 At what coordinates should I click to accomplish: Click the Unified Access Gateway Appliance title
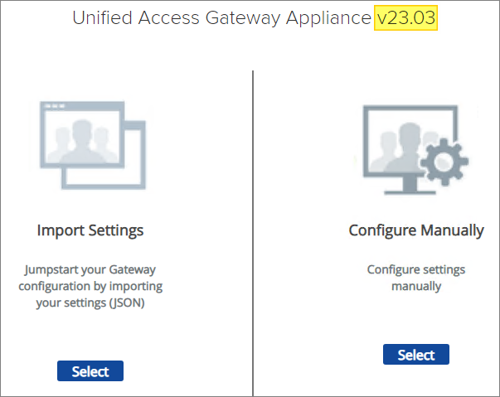tap(221, 18)
